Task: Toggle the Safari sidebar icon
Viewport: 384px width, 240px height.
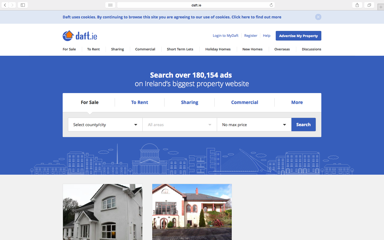Action: click(23, 5)
